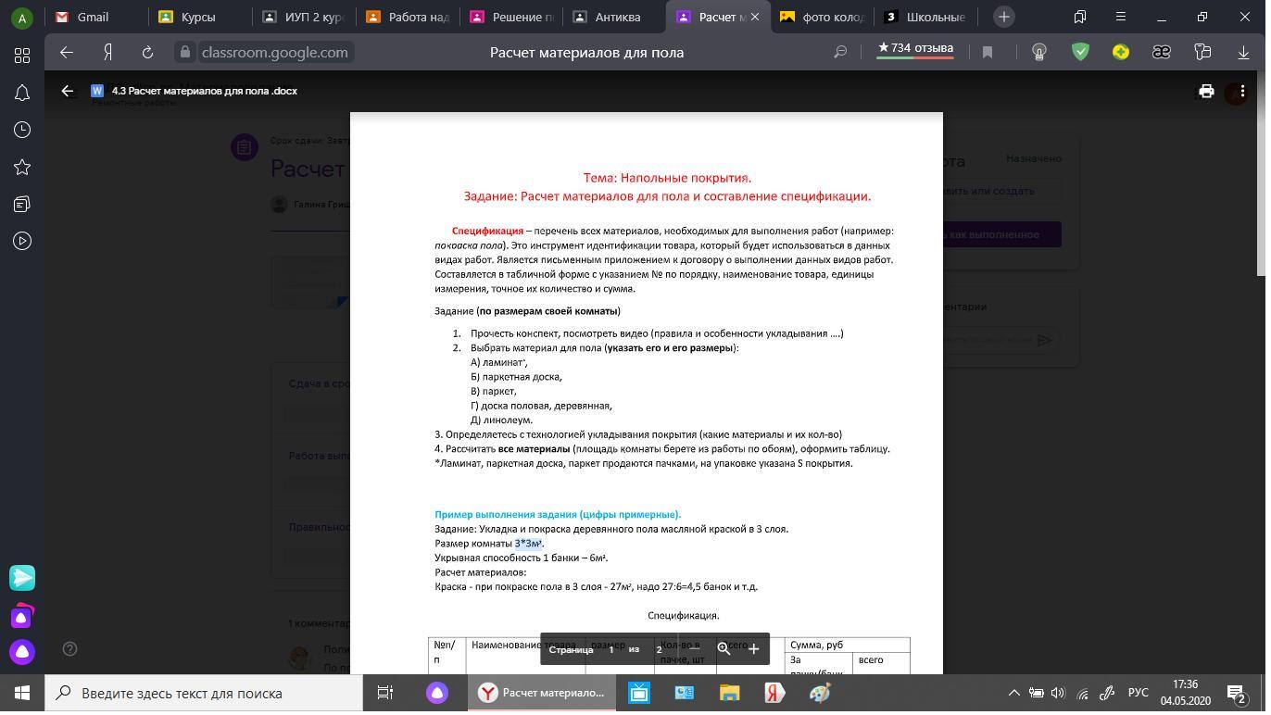Zoom out using the minus button
The image size is (1271, 715).
(x=695, y=649)
